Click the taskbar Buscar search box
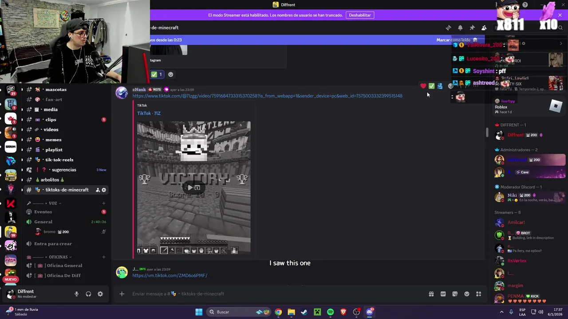The width and height of the screenshot is (568, 319). tap(240, 312)
